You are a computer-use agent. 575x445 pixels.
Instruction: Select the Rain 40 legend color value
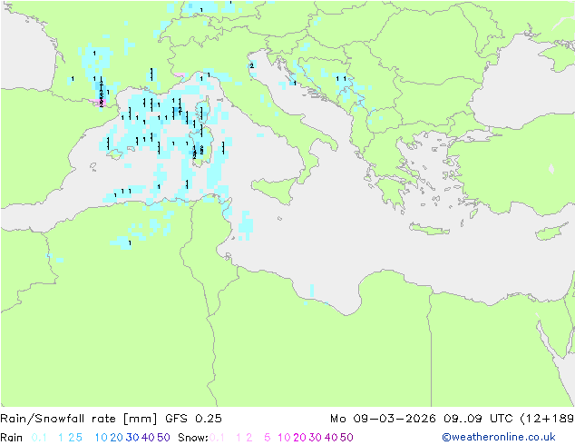tap(148, 438)
